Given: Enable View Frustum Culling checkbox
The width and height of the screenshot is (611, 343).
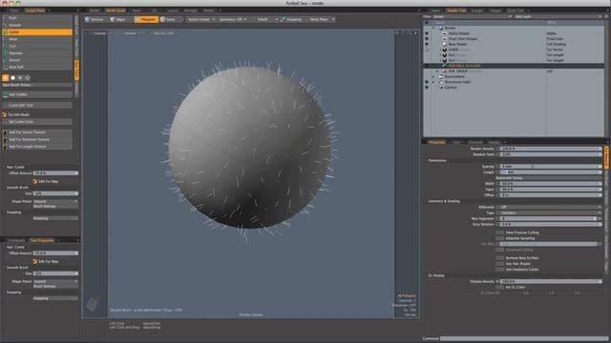Looking at the screenshot, I should click(x=499, y=232).
